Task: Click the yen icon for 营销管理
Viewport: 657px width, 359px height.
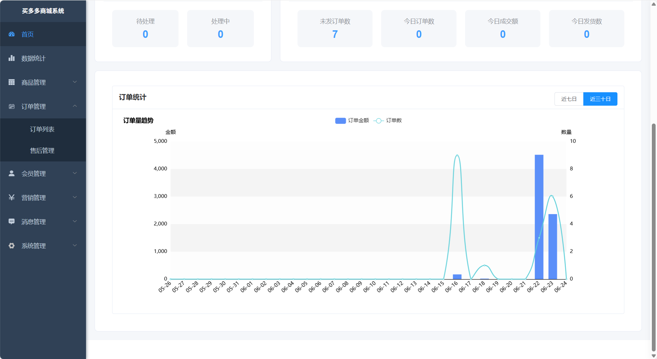Action: pyautogui.click(x=12, y=198)
